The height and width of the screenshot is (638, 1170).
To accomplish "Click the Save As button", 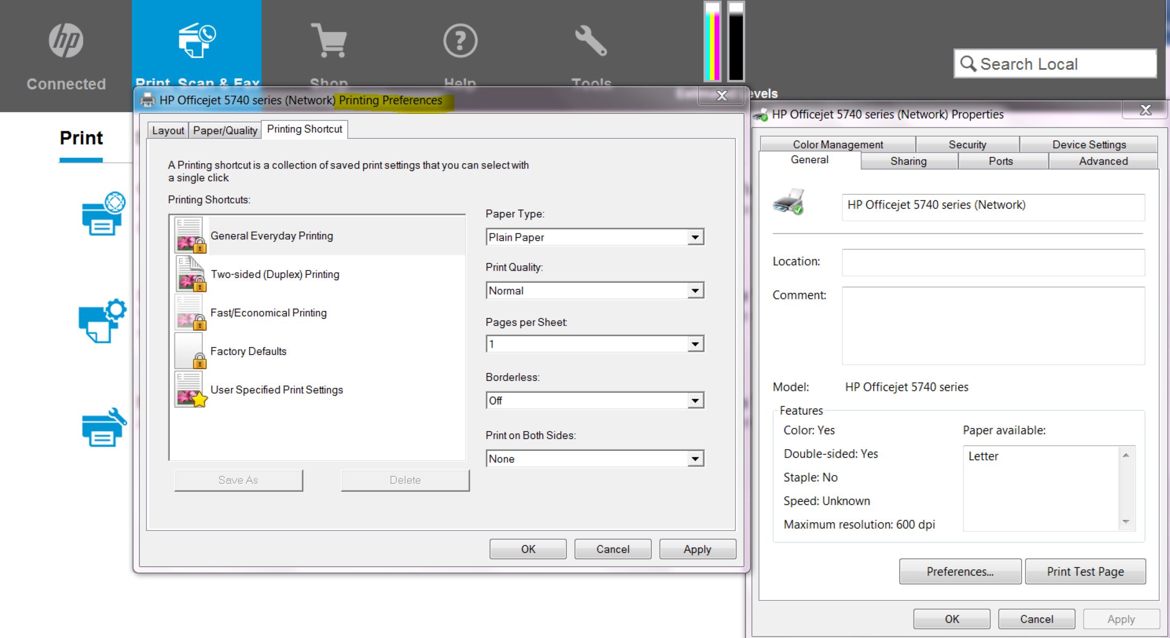I will (x=238, y=479).
